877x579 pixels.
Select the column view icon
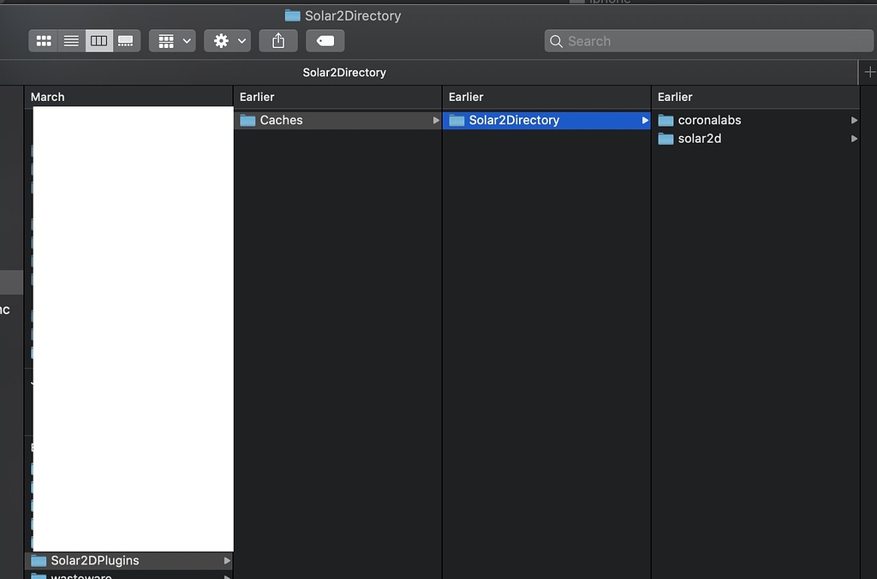point(98,40)
